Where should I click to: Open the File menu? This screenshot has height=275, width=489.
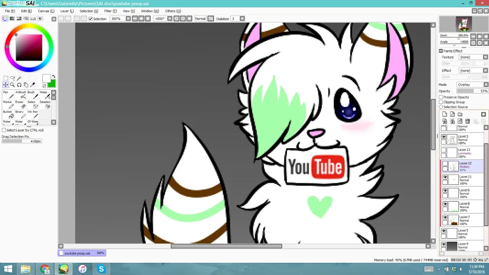pos(10,11)
